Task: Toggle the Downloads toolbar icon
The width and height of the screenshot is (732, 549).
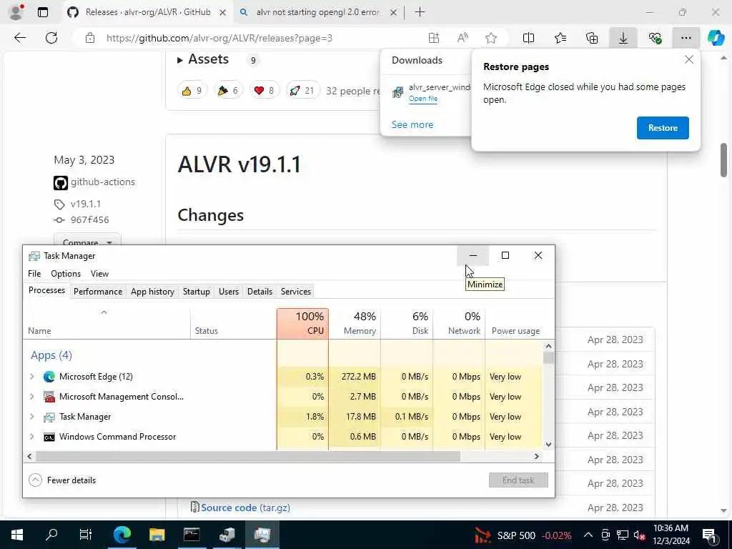Action: [623, 38]
